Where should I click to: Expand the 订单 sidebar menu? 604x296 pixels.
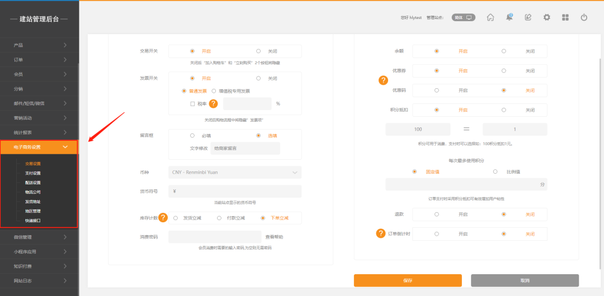point(39,60)
